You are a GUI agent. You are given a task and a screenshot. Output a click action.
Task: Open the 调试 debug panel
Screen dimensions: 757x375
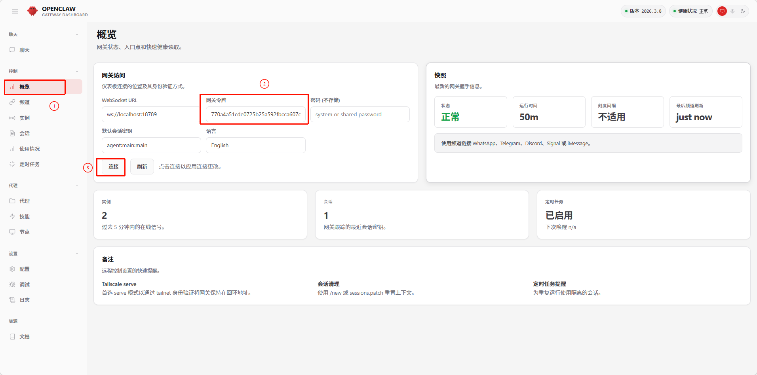coord(24,284)
